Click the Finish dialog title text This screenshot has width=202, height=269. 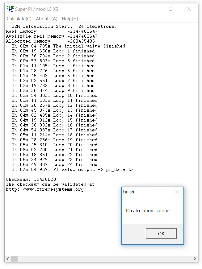coord(128,192)
